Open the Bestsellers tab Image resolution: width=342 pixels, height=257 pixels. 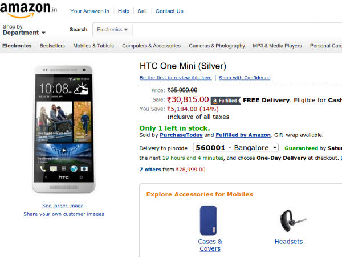(x=52, y=46)
